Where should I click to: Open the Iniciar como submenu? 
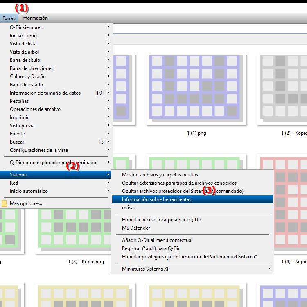[56, 36]
